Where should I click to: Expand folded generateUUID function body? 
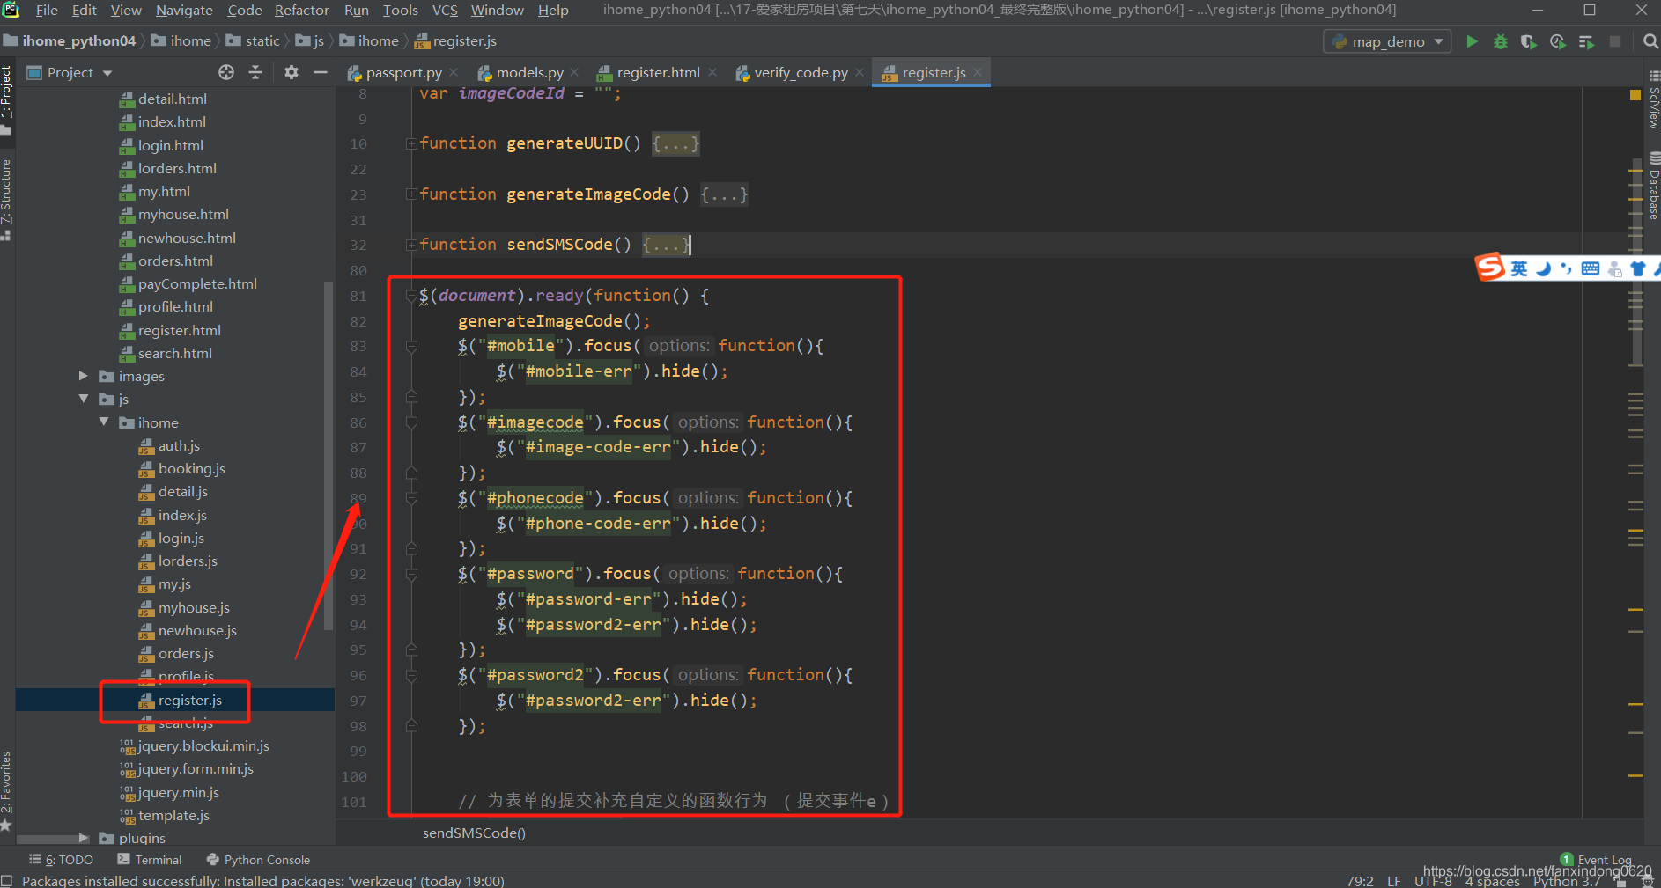click(675, 143)
